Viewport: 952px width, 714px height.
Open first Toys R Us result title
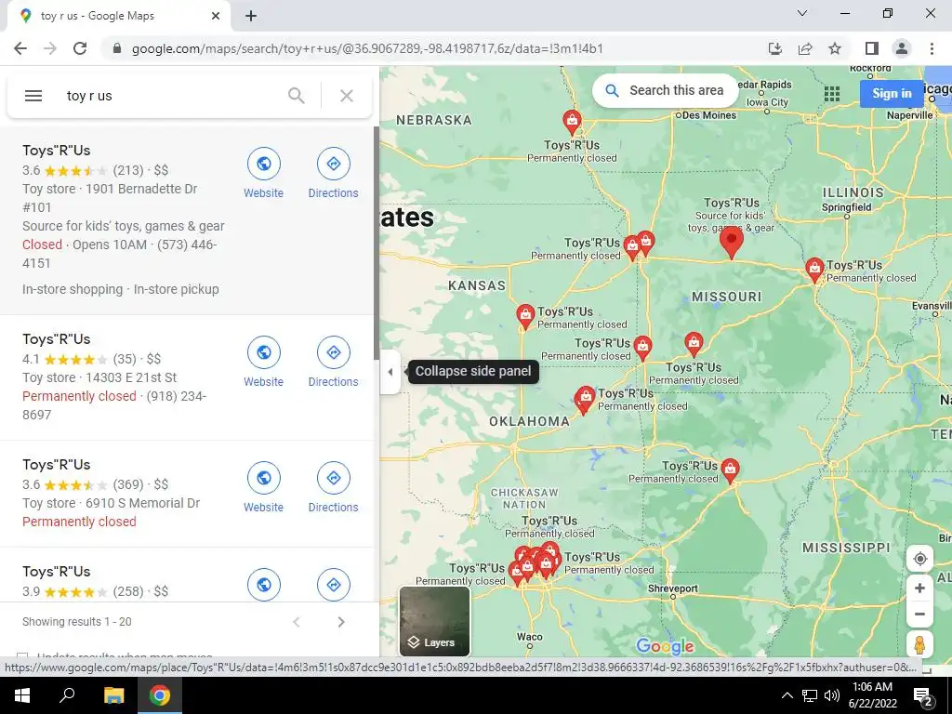click(x=57, y=150)
